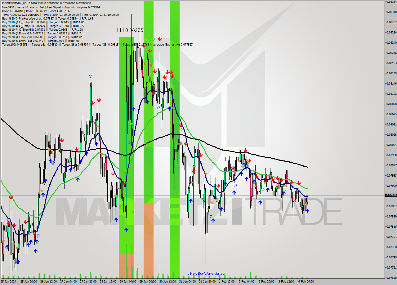This screenshot has height=285, width=397.
Task: Click the '31 Jan 04:00' time label
Action: click(187, 282)
